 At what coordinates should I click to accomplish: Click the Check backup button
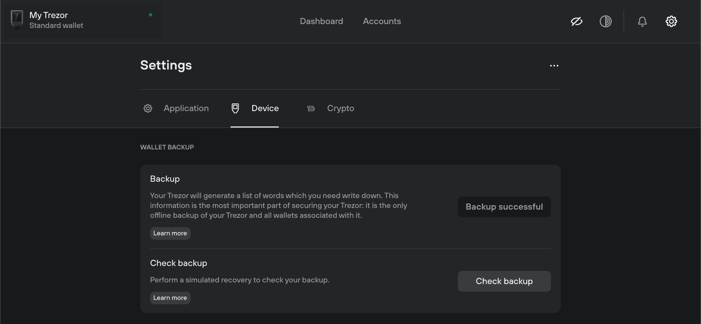click(504, 281)
